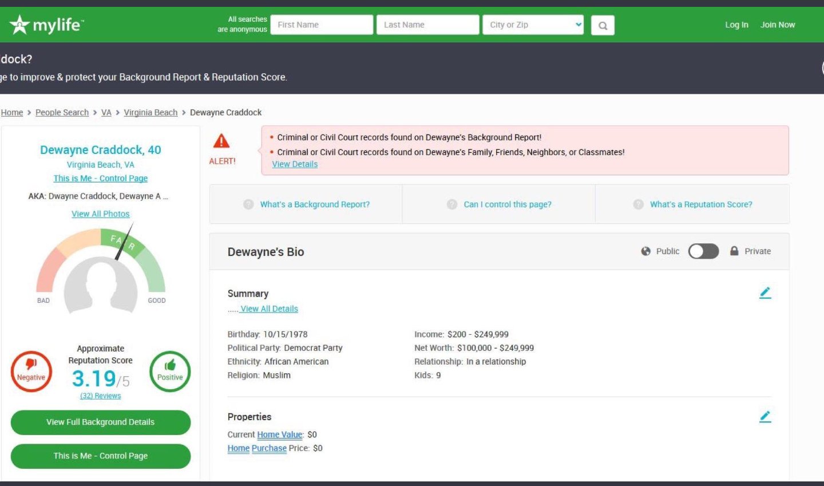Click the View All Details summary link
This screenshot has width=824, height=486.
tap(269, 309)
